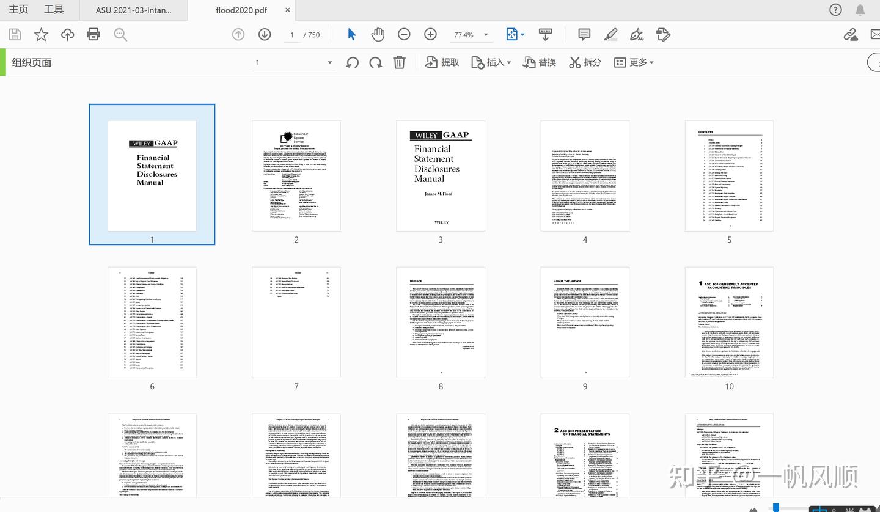
Task: Click the 拆分 split document button
Action: (x=585, y=62)
